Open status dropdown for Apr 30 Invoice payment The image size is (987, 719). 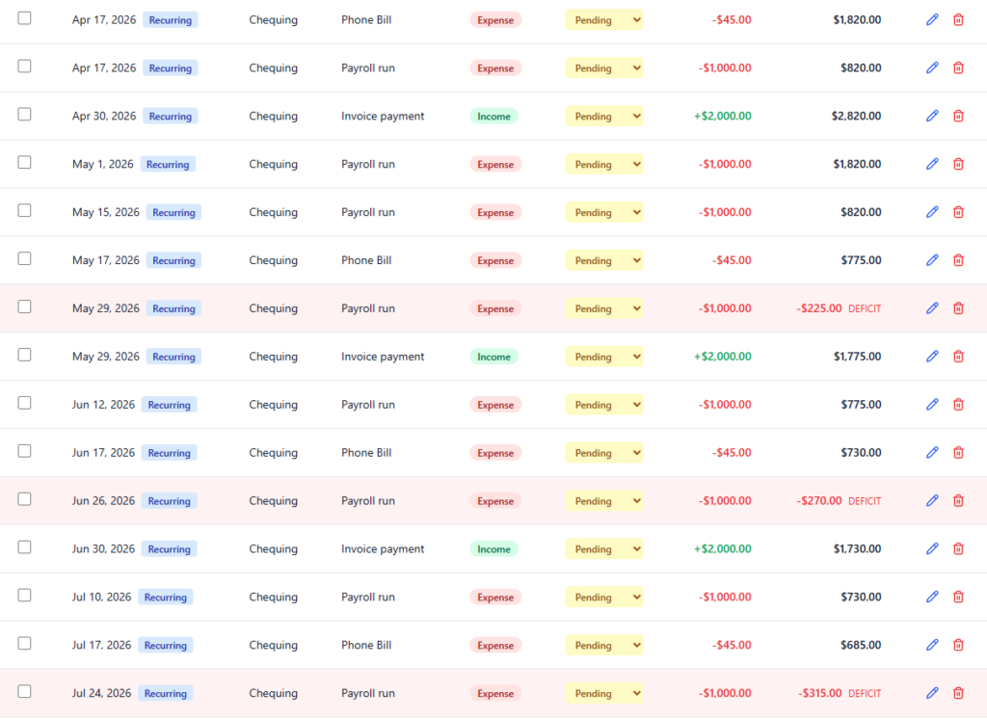(603, 116)
